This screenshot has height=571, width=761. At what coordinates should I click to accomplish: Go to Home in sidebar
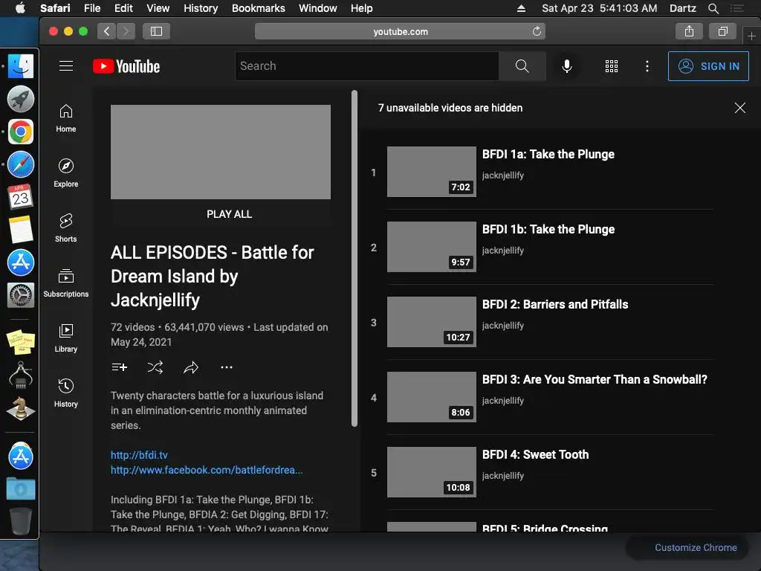point(66,118)
